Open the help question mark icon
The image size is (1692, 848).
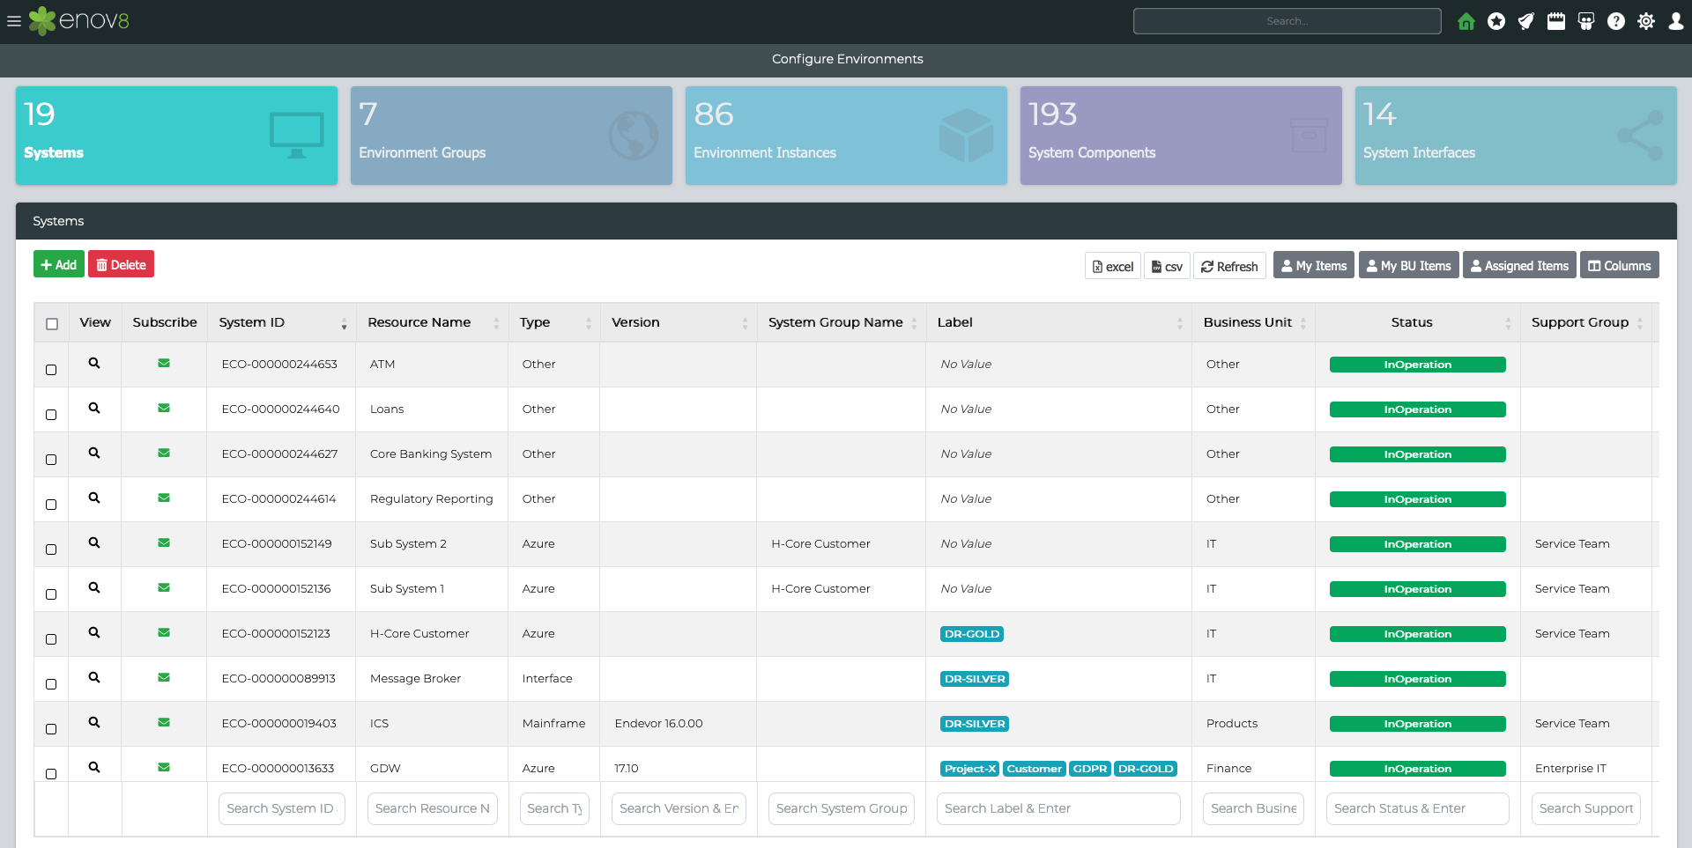coord(1616,21)
